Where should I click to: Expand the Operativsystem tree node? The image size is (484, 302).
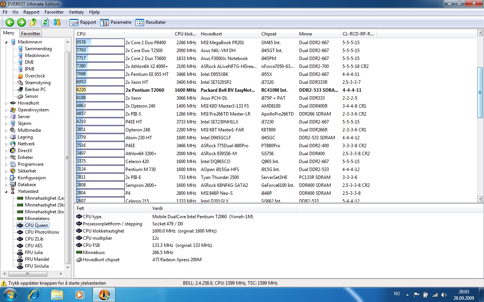(x=6, y=110)
